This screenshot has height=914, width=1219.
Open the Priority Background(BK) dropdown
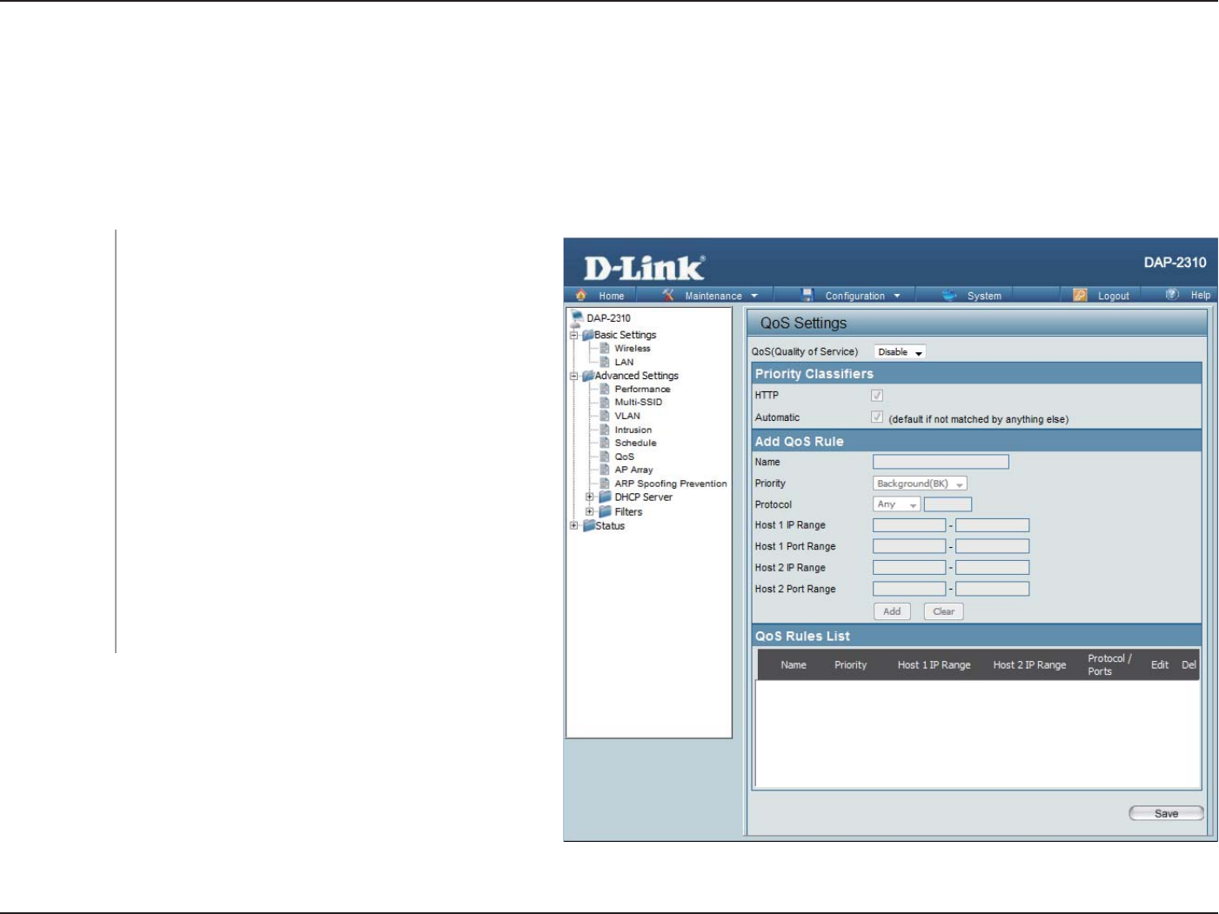tap(920, 484)
